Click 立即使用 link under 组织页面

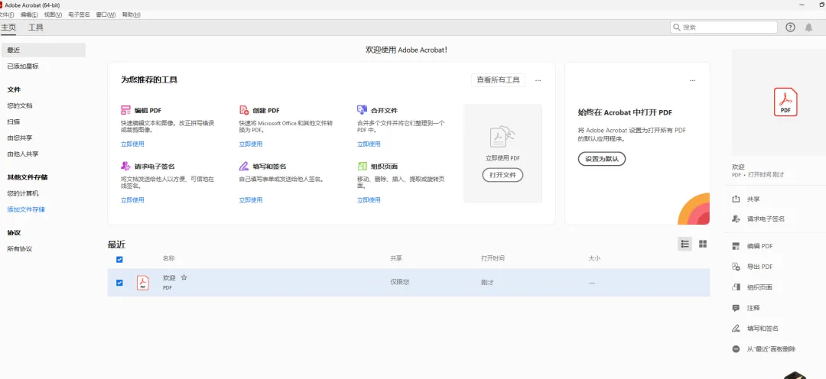pos(369,200)
